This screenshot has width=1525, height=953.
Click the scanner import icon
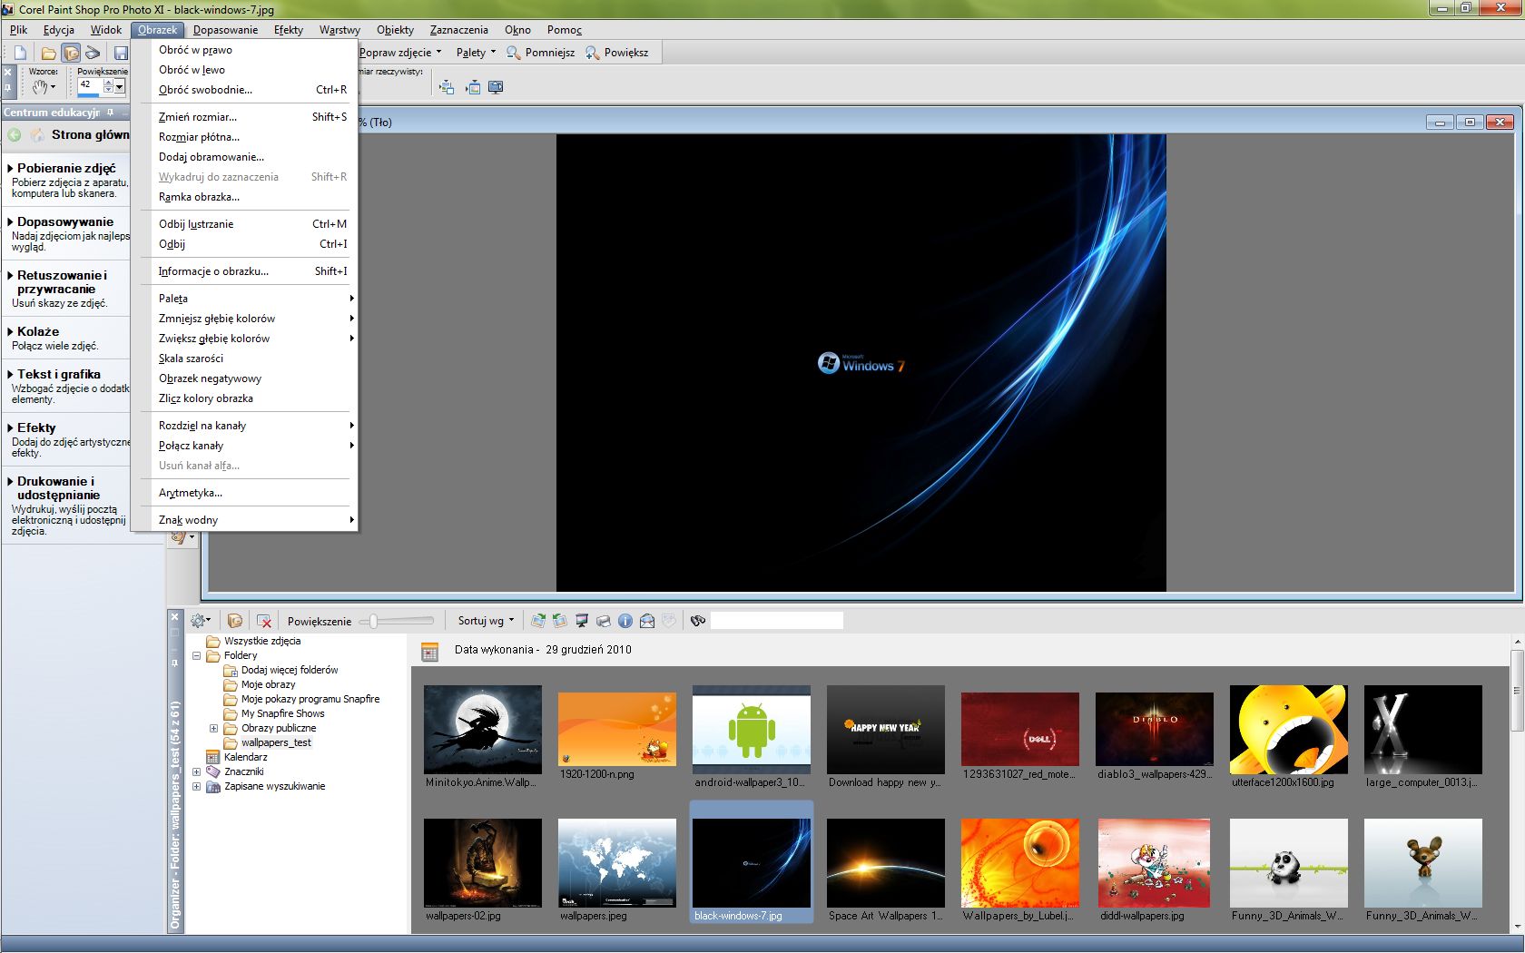pos(93,53)
